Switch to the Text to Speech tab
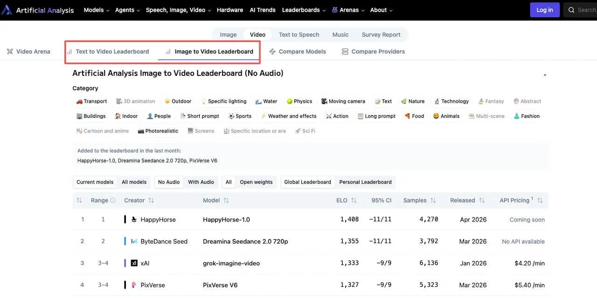The height and width of the screenshot is (298, 597). tap(299, 34)
